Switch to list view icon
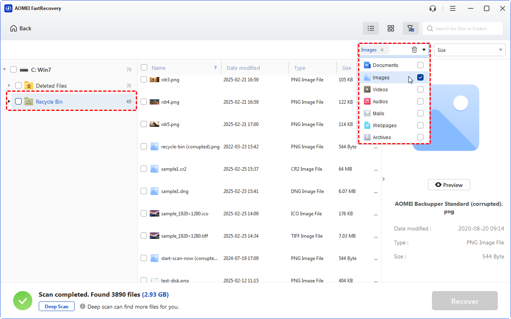 tap(371, 28)
